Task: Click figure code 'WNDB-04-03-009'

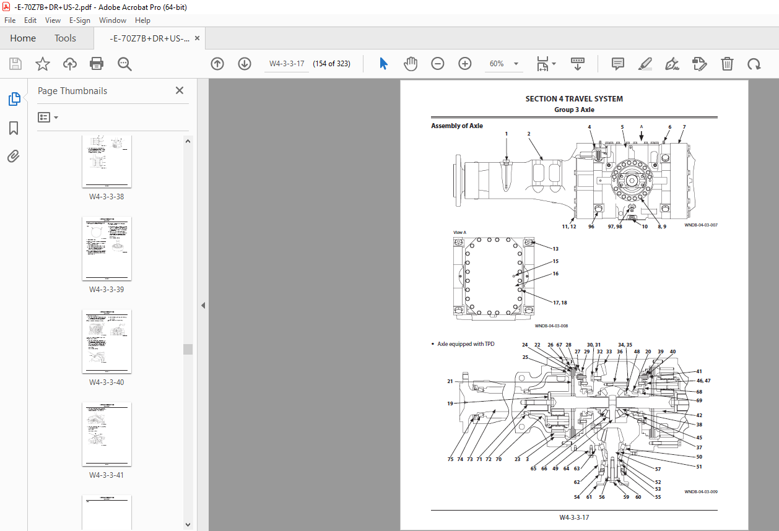Action: [701, 492]
